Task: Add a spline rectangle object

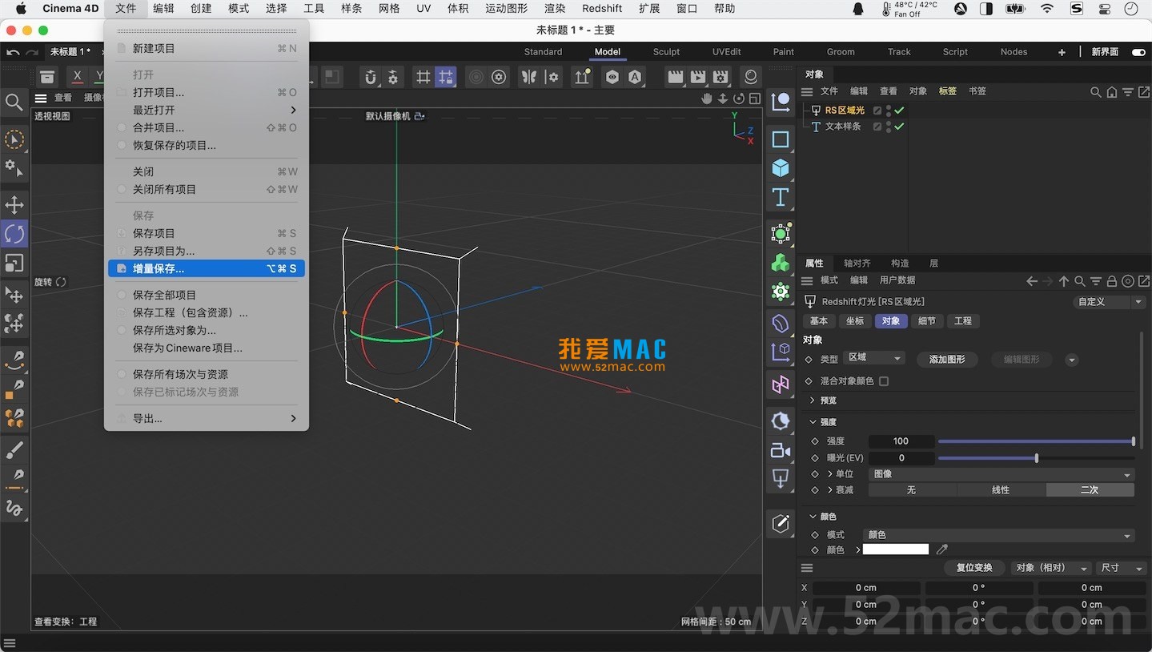Action: (x=781, y=139)
